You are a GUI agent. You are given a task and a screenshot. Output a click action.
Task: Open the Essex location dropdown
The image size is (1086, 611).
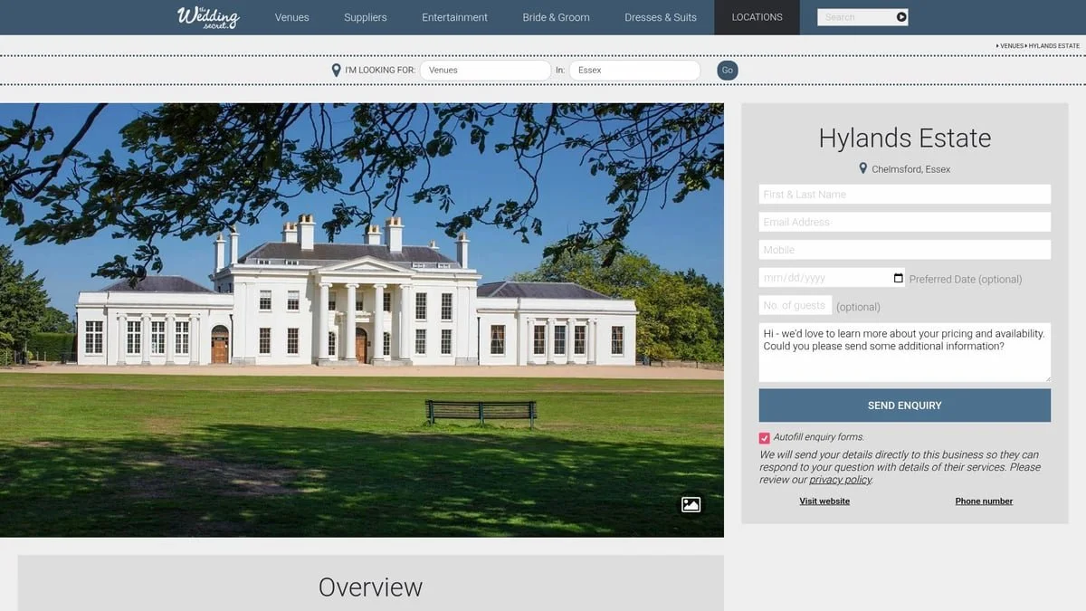pyautogui.click(x=634, y=70)
